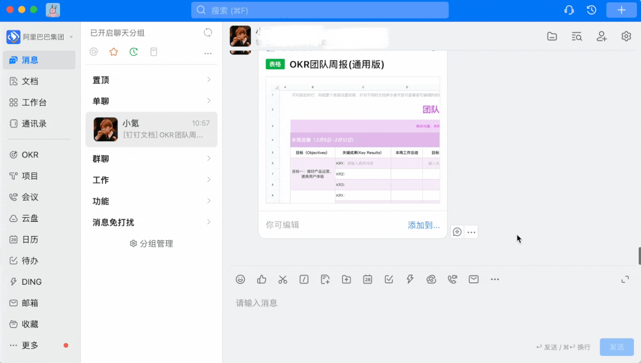Open the 文档 section
641x363 pixels.
[x=39, y=81]
